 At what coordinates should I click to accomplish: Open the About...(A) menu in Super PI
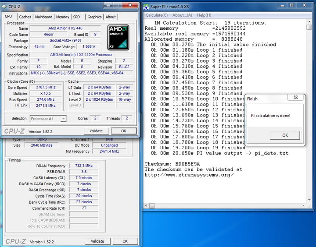click(x=182, y=15)
